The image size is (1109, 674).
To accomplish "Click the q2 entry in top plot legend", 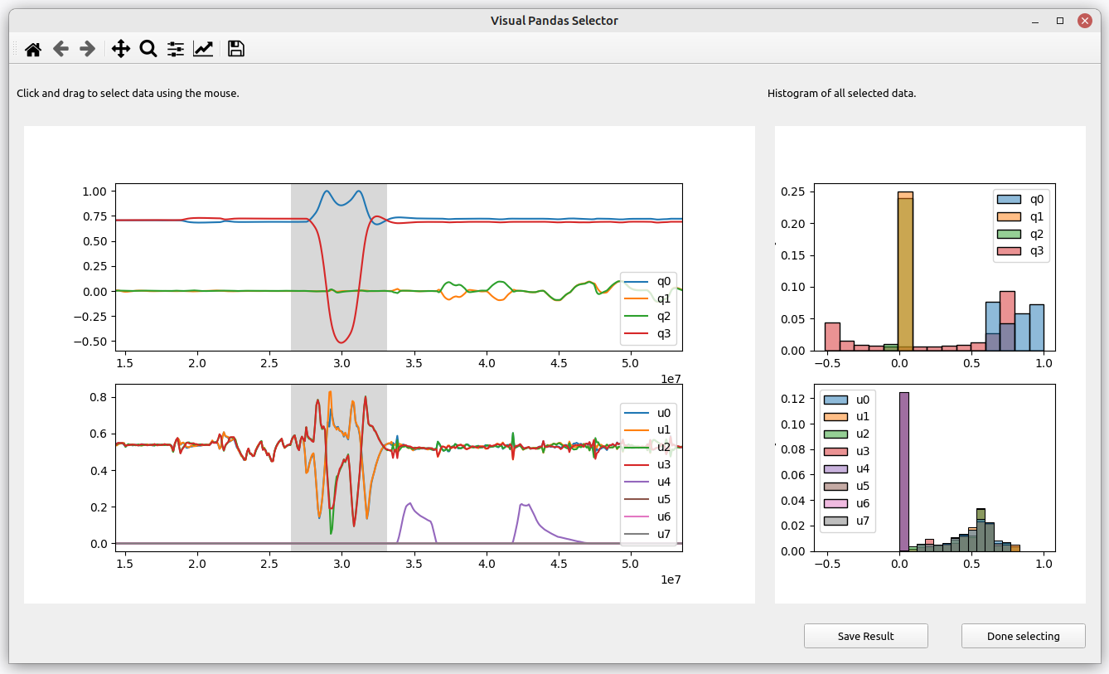I will (648, 317).
